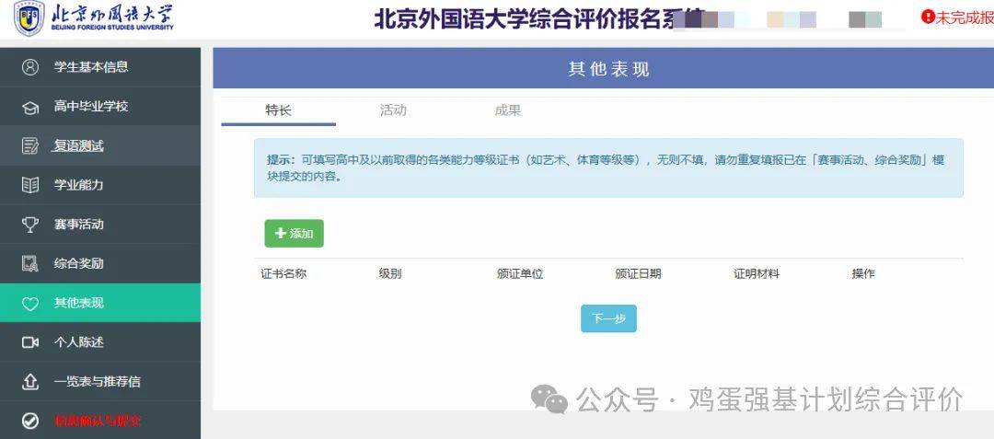
Task: Click the heart icon beside 其他表现
Action: [30, 304]
